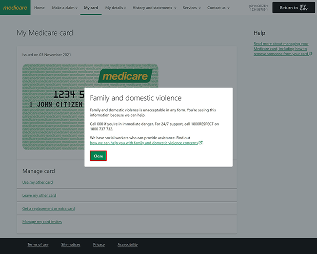
Task: Open Manage my card invites link
Action: pyautogui.click(x=42, y=222)
